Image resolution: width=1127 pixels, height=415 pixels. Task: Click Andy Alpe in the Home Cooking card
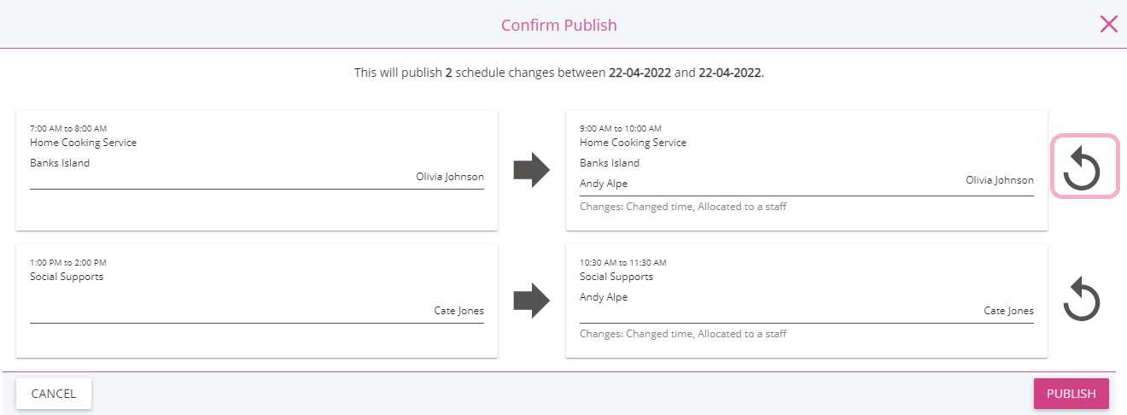coord(604,184)
